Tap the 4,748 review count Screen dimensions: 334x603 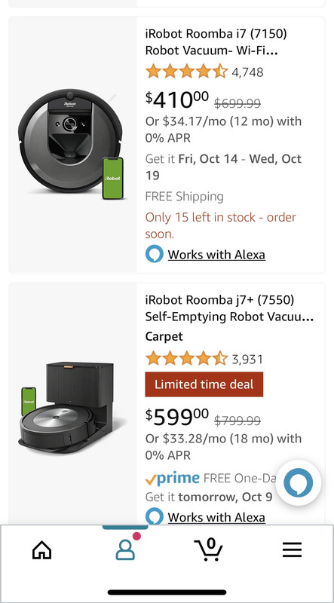coord(247,72)
